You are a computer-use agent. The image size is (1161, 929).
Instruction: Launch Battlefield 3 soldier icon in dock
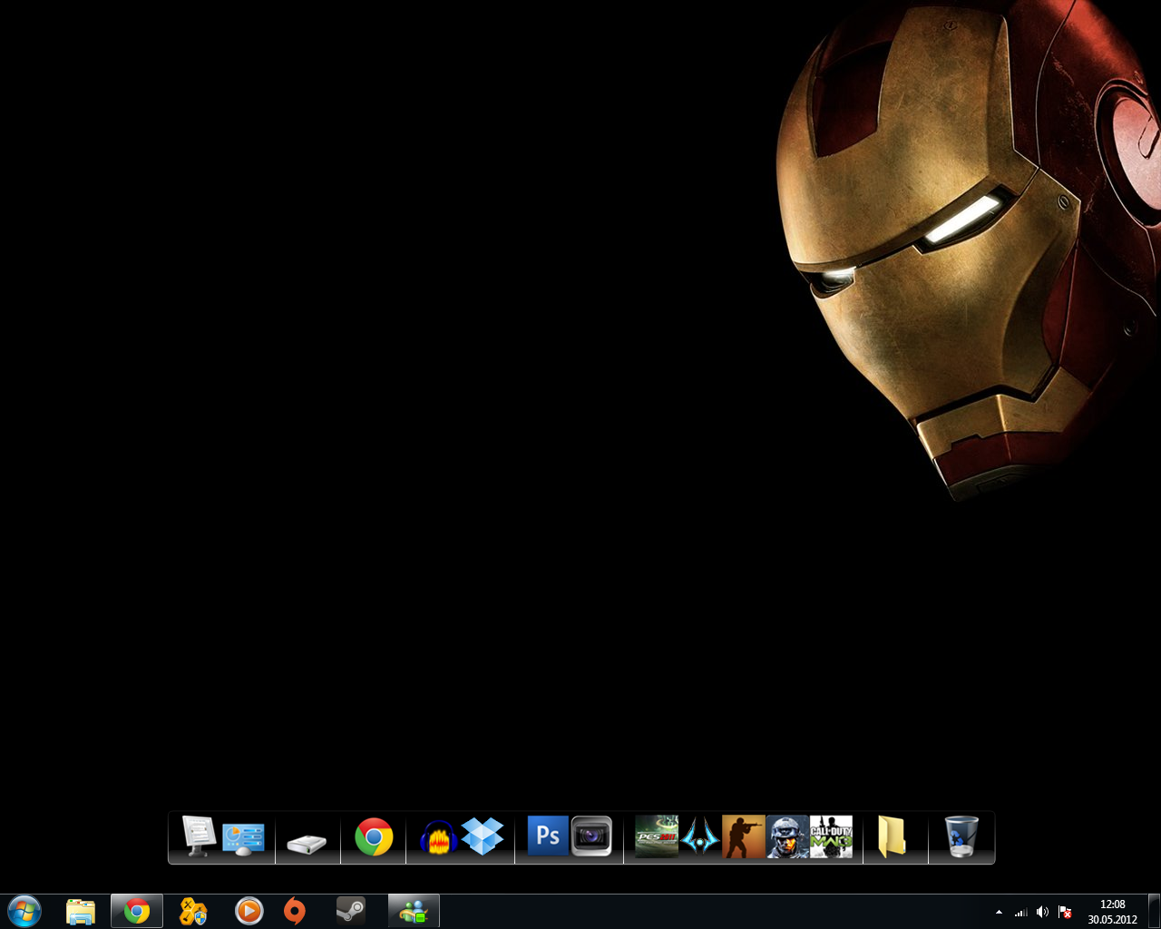pos(786,836)
